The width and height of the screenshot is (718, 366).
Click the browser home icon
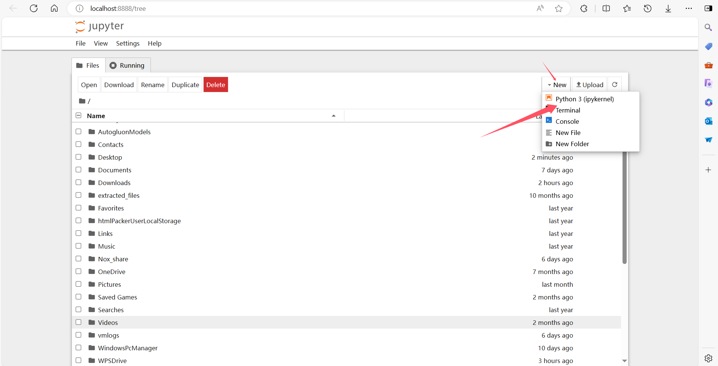(x=54, y=8)
